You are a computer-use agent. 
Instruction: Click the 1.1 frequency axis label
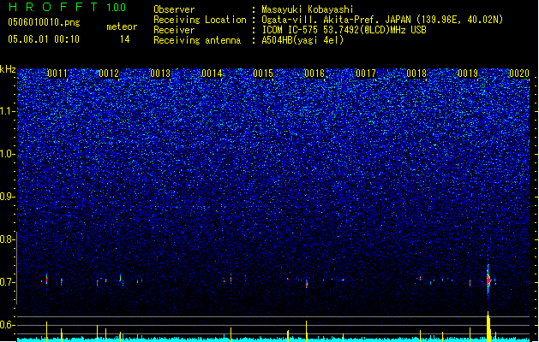8,111
